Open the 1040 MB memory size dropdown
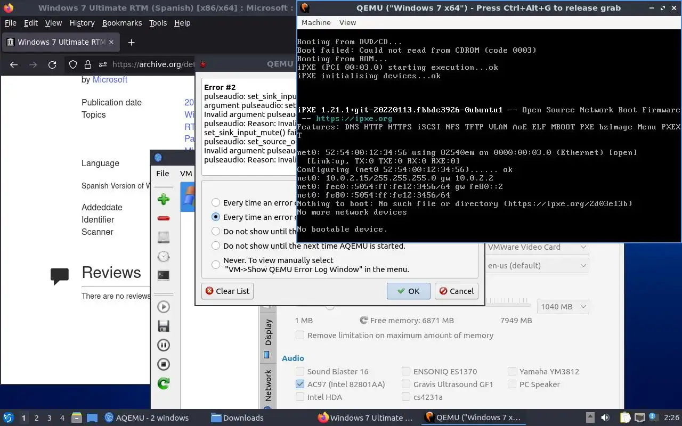Viewport: 682px width, 426px height. [562, 306]
